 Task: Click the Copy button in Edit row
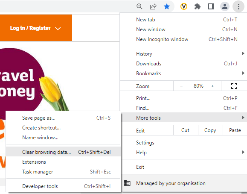pyautogui.click(x=210, y=130)
